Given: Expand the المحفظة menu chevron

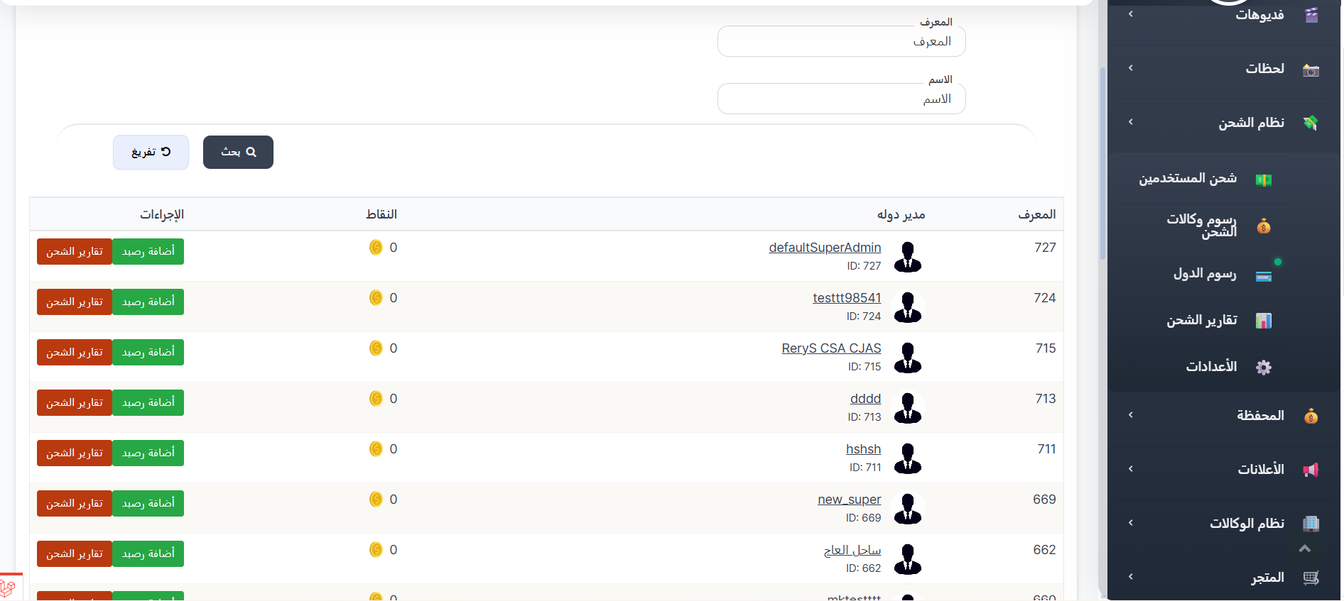Looking at the screenshot, I should (1131, 415).
